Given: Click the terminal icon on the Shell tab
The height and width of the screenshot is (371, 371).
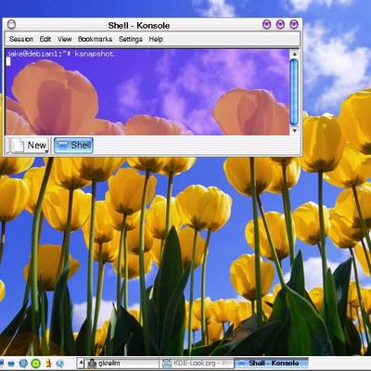Looking at the screenshot, I should point(64,146).
